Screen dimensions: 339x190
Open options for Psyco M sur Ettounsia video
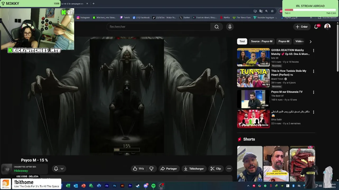click(x=314, y=92)
